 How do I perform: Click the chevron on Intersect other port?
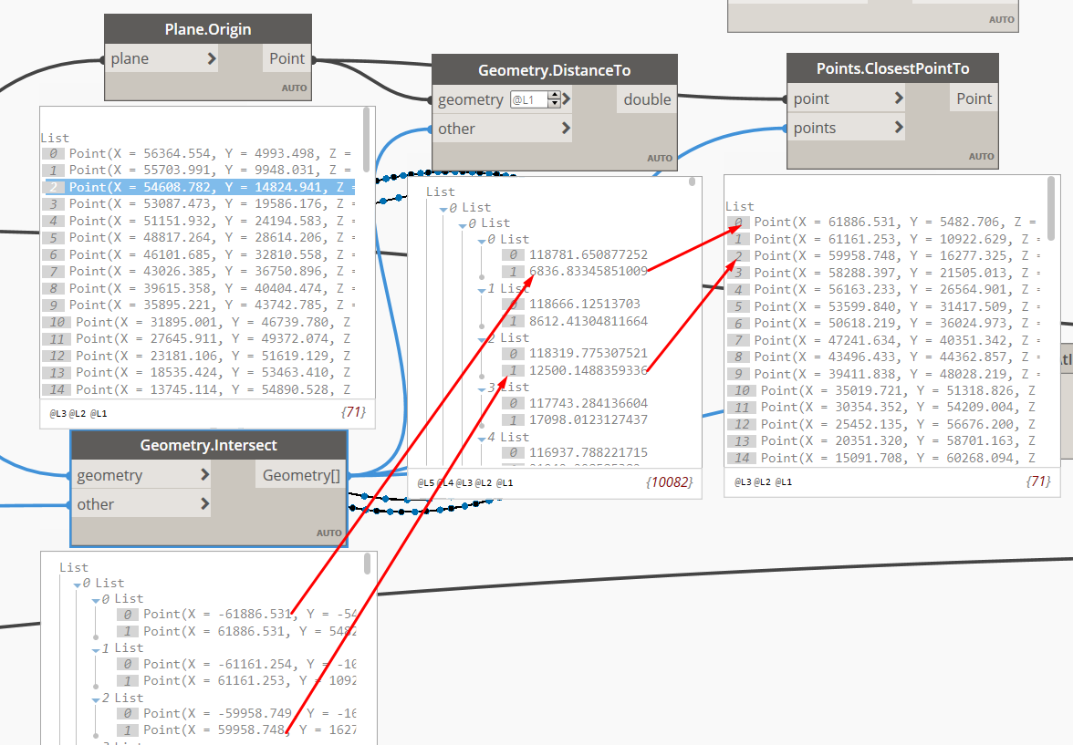point(204,504)
